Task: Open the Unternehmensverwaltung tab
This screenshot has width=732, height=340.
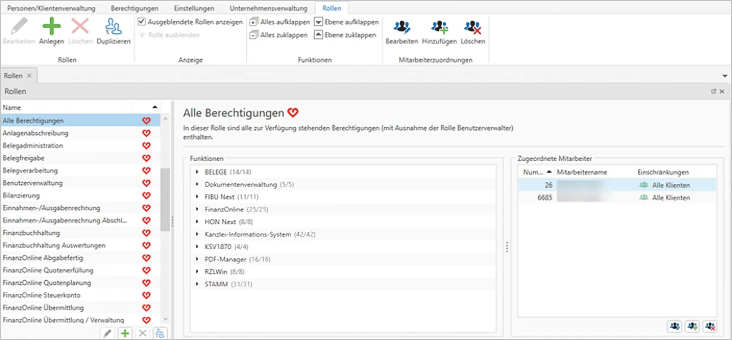Action: pos(268,8)
